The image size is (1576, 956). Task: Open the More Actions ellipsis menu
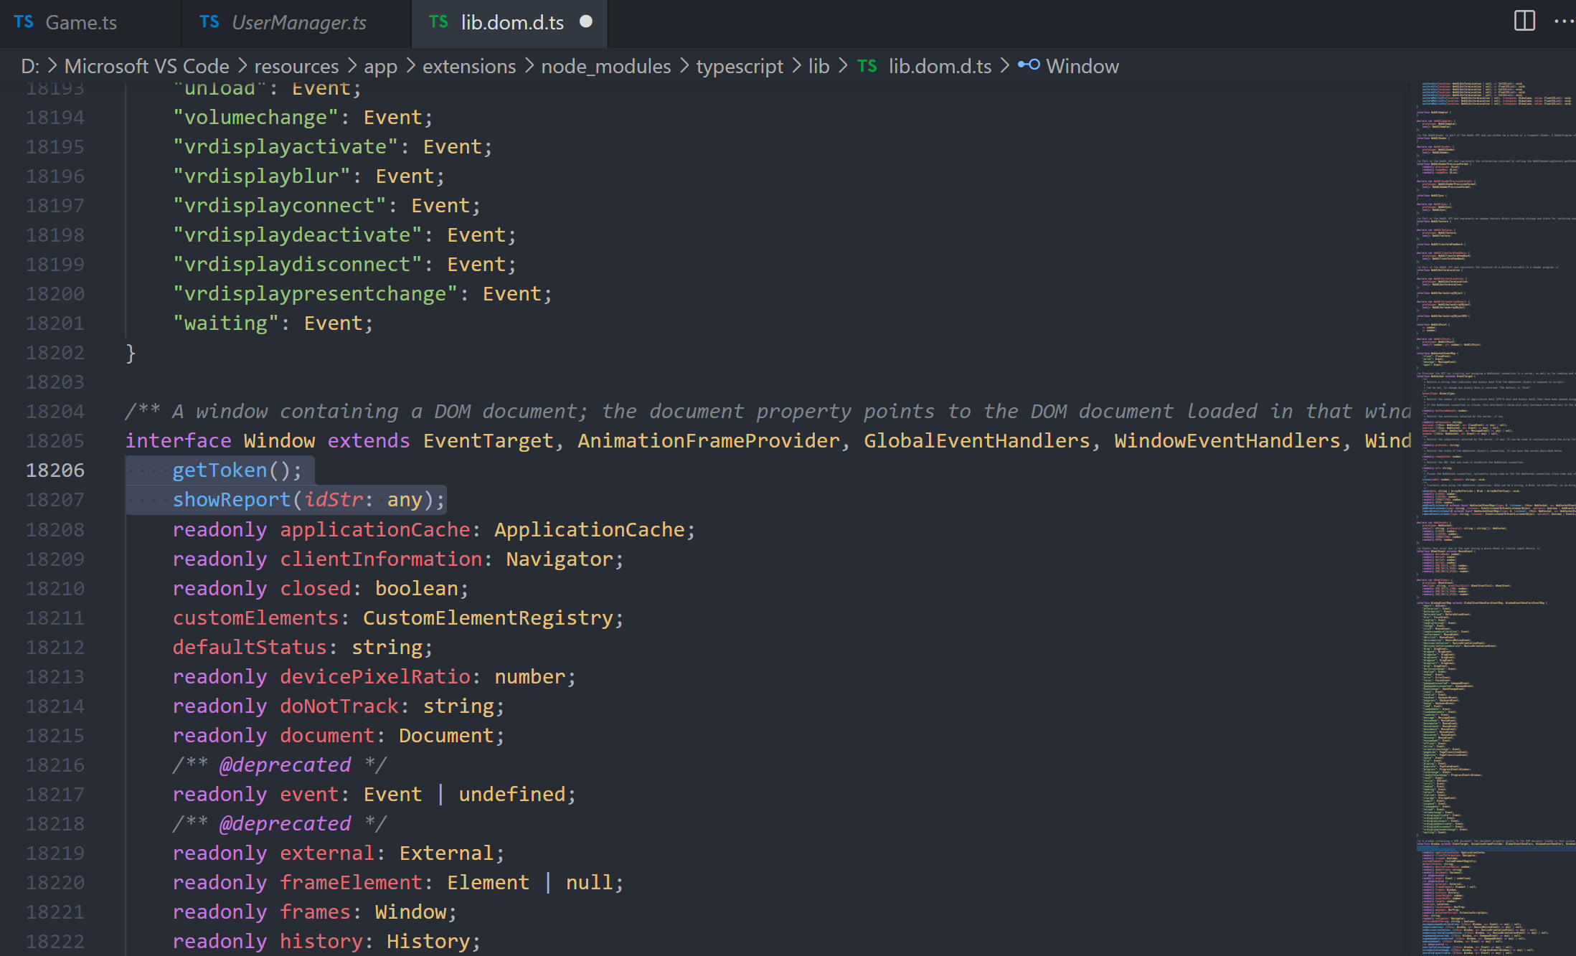click(1564, 22)
